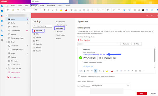Open more formatting options in signature toolbar
The height and width of the screenshot is (96, 158).
144,71
